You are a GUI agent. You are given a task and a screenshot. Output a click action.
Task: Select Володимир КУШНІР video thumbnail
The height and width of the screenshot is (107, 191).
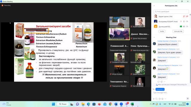click(x=119, y=34)
